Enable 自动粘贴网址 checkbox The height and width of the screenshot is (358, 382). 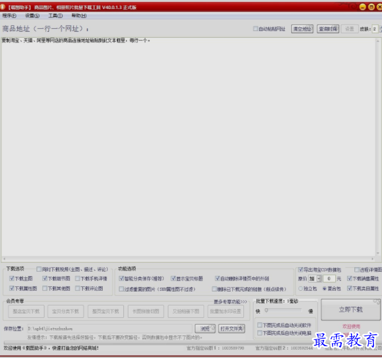pyautogui.click(x=255, y=29)
